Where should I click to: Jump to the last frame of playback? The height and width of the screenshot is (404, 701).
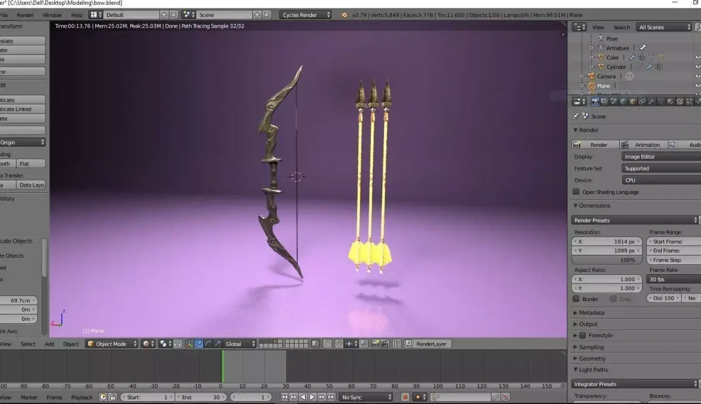(331, 397)
